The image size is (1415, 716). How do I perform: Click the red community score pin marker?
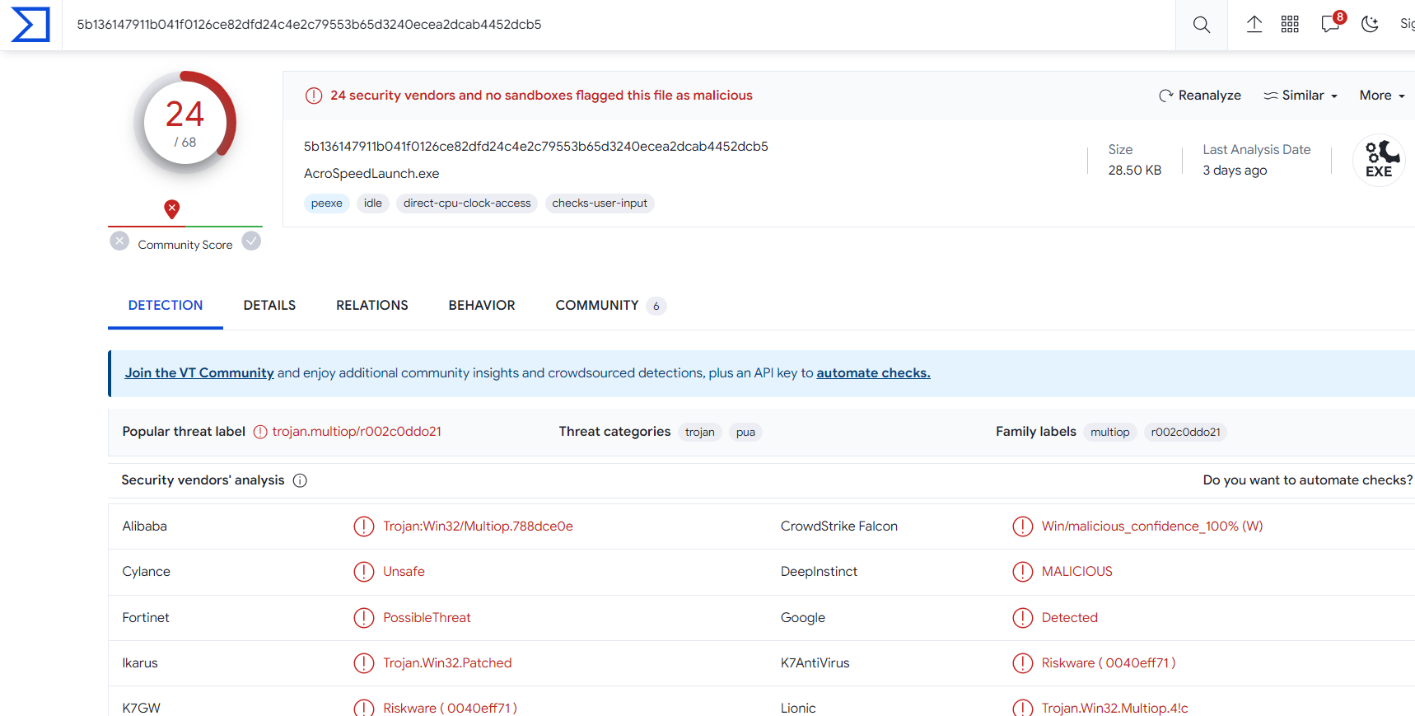coord(171,209)
